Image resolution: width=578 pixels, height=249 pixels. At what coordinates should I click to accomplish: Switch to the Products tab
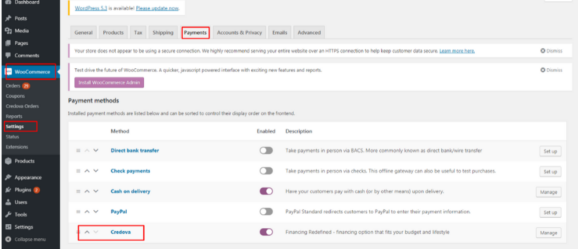[113, 32]
